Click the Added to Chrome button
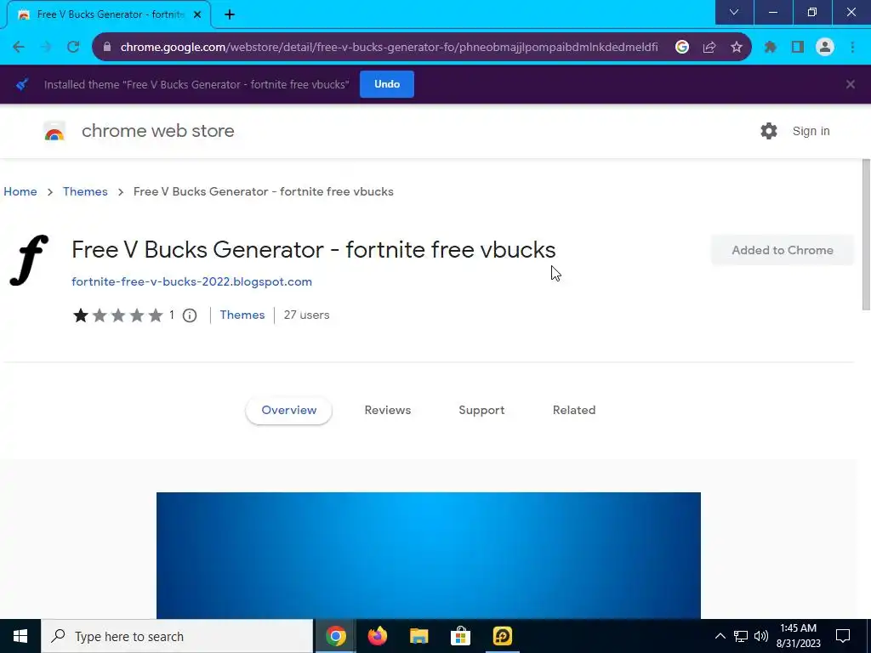This screenshot has width=871, height=653. 783,251
